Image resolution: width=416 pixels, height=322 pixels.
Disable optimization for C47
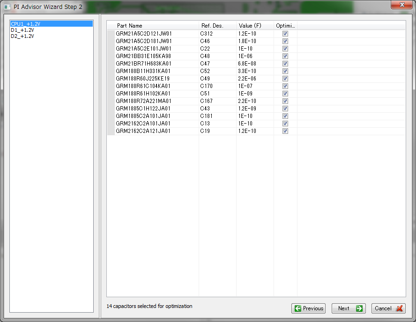pos(285,64)
